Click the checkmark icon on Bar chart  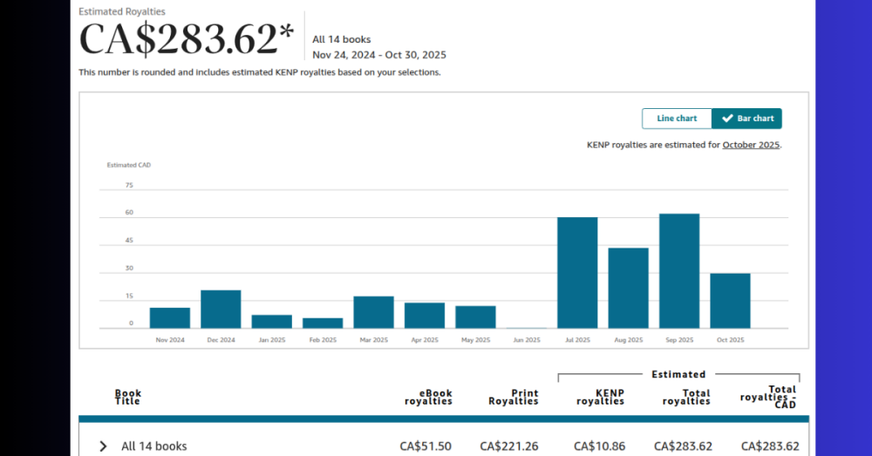pyautogui.click(x=727, y=119)
